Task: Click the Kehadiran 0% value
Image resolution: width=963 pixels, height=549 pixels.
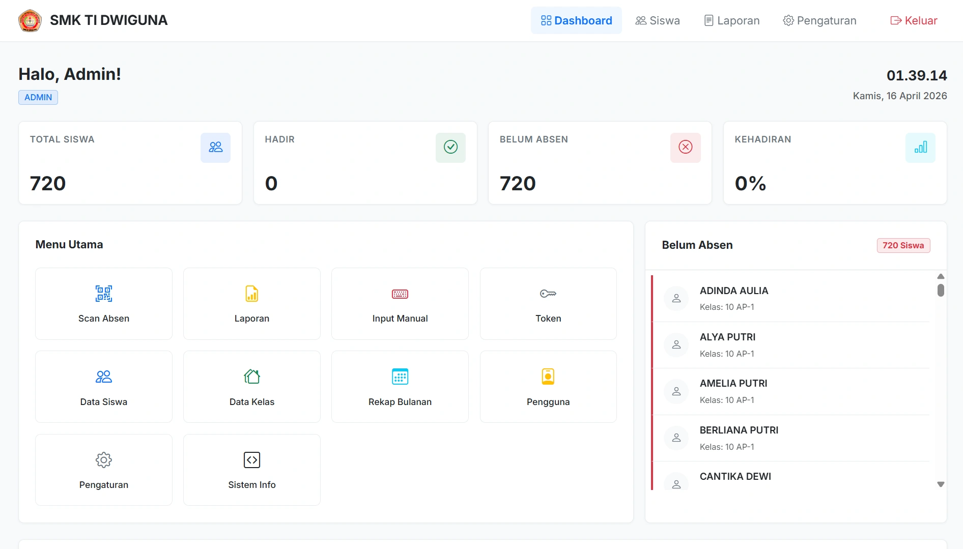Action: [x=750, y=183]
